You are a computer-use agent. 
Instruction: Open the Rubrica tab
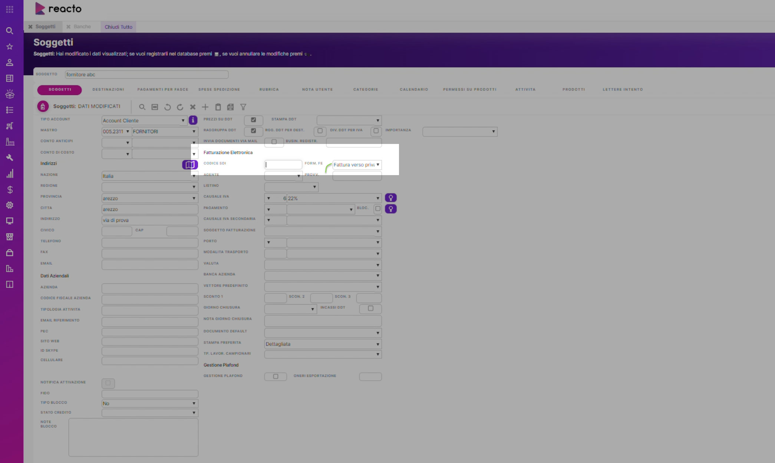pos(269,89)
